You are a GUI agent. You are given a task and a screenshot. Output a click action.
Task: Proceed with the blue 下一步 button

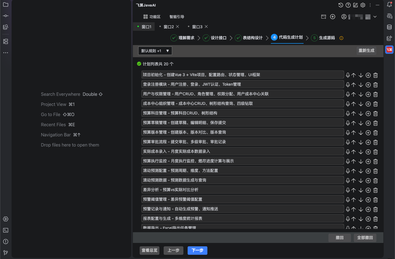197,250
